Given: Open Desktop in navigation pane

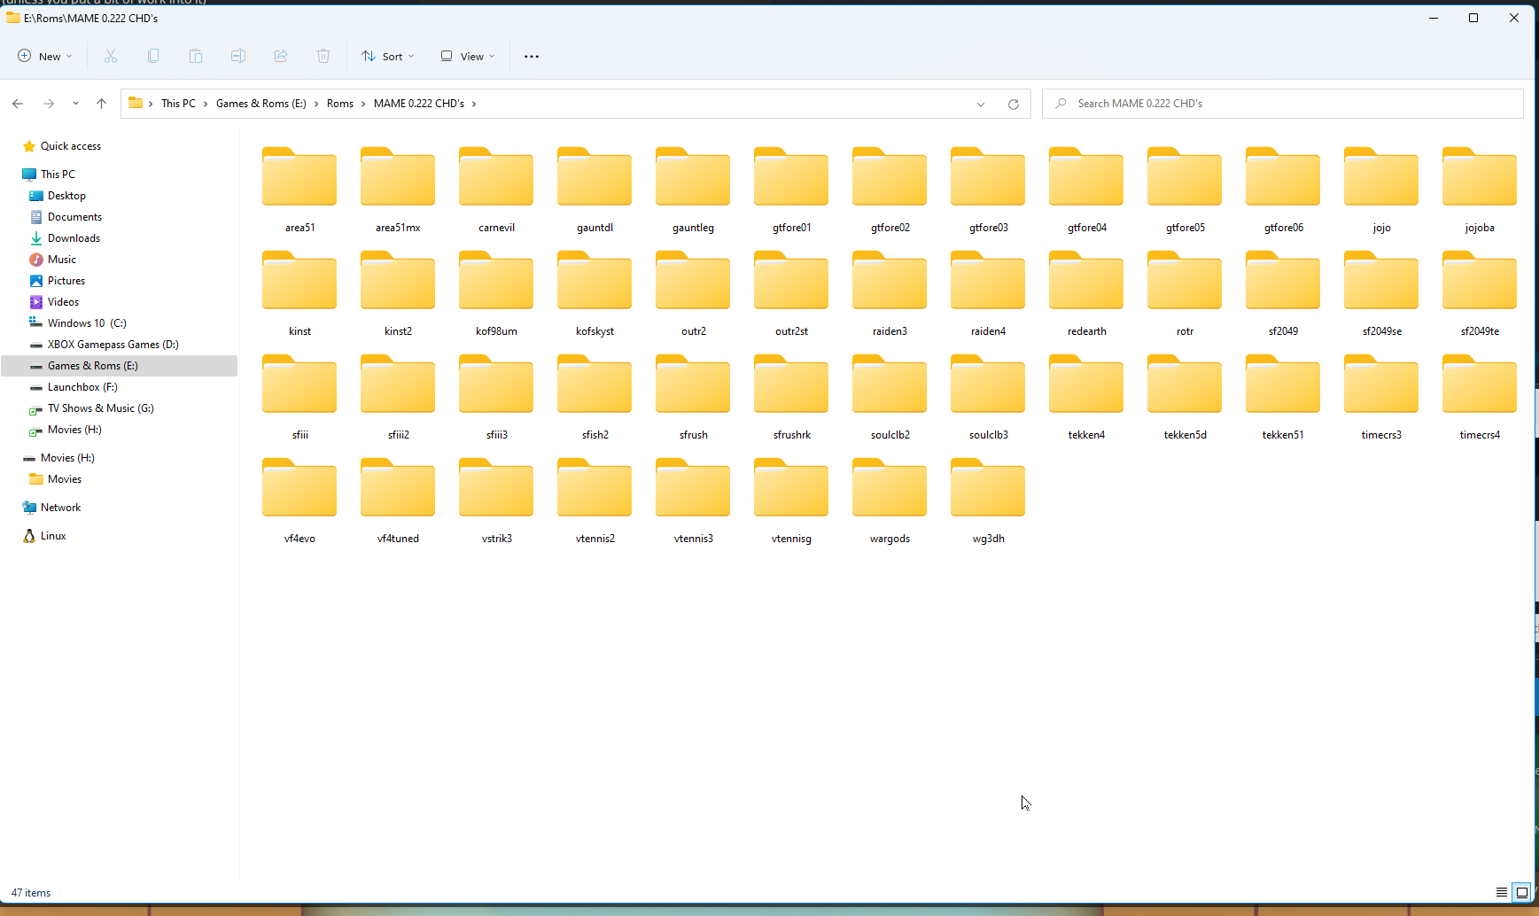Looking at the screenshot, I should tap(58, 196).
